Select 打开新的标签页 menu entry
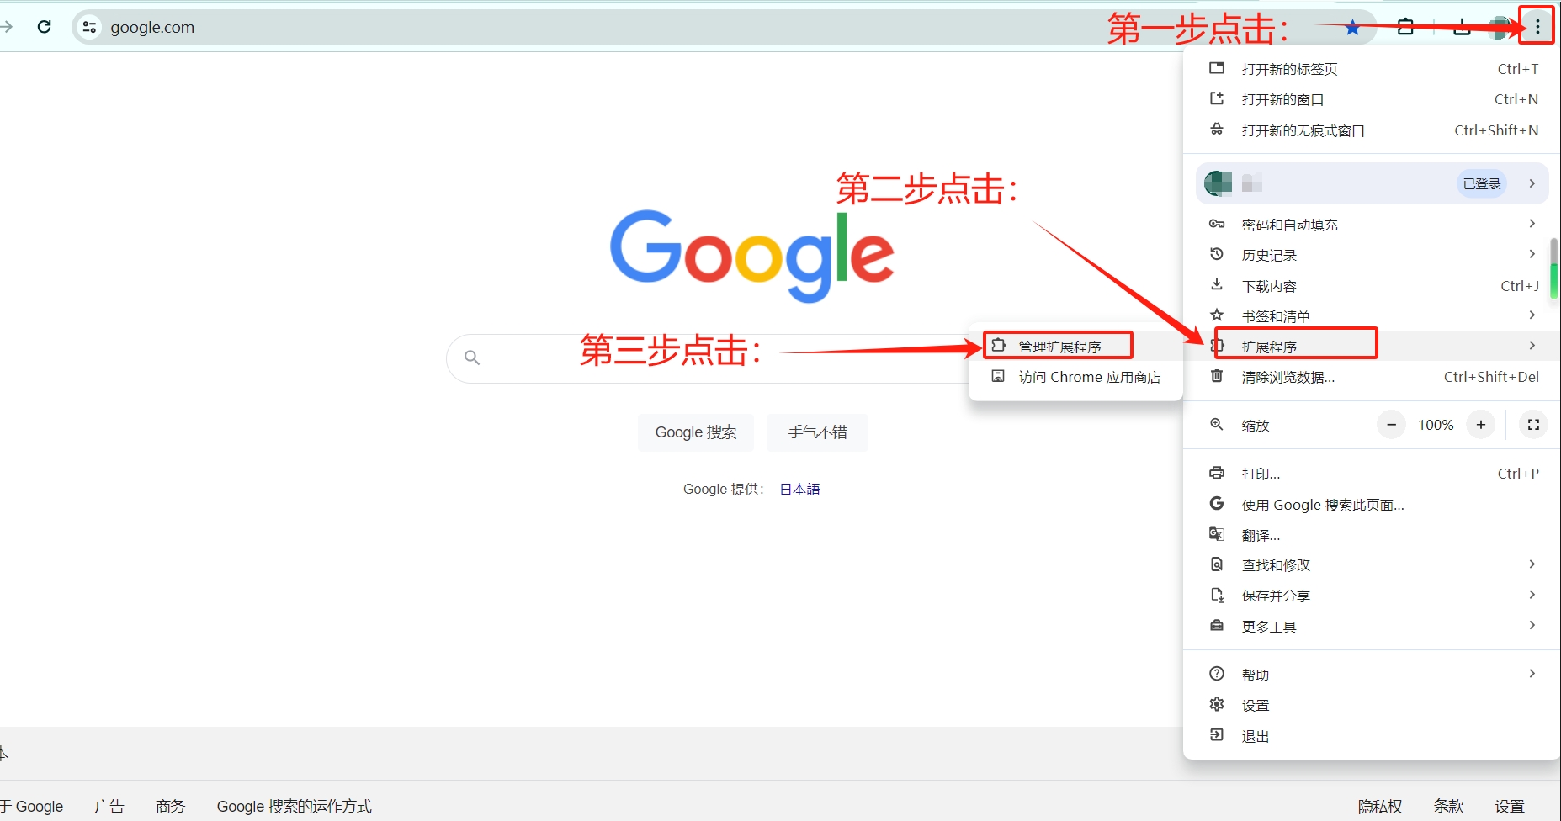Viewport: 1561px width, 821px height. pos(1372,69)
